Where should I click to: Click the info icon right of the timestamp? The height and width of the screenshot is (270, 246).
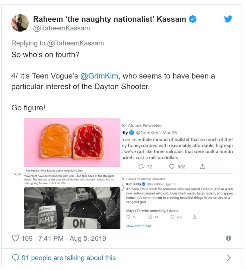coord(229,238)
